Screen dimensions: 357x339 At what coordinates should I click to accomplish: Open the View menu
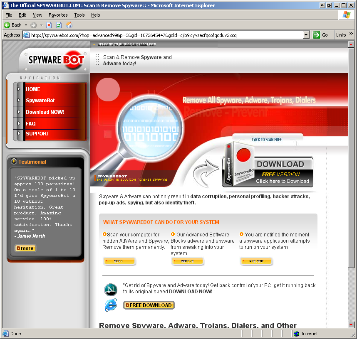[37, 15]
